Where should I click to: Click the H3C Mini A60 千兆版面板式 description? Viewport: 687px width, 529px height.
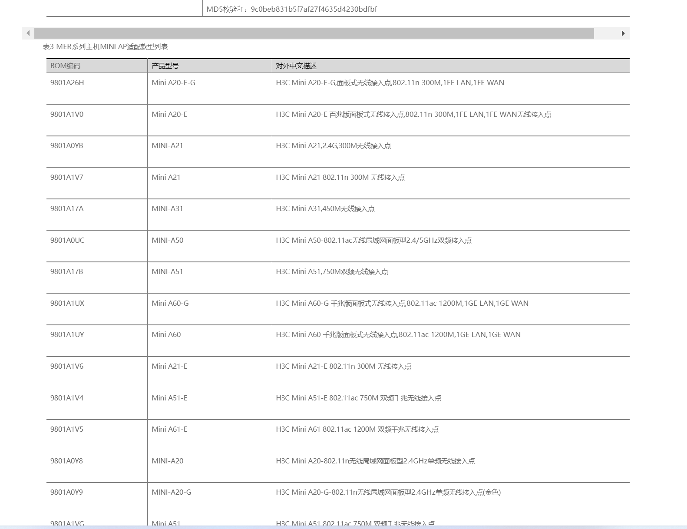pos(398,334)
